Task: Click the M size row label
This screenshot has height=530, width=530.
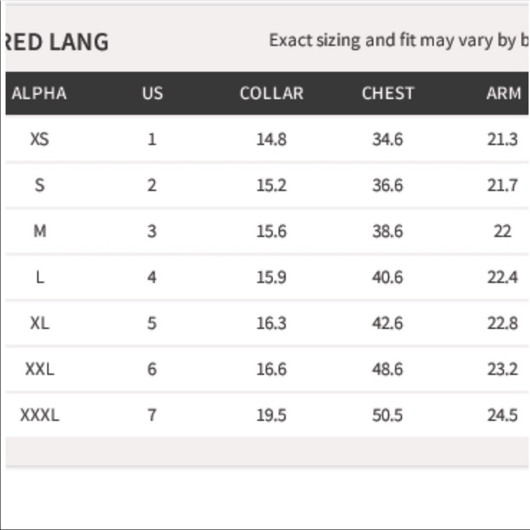Action: [x=40, y=231]
